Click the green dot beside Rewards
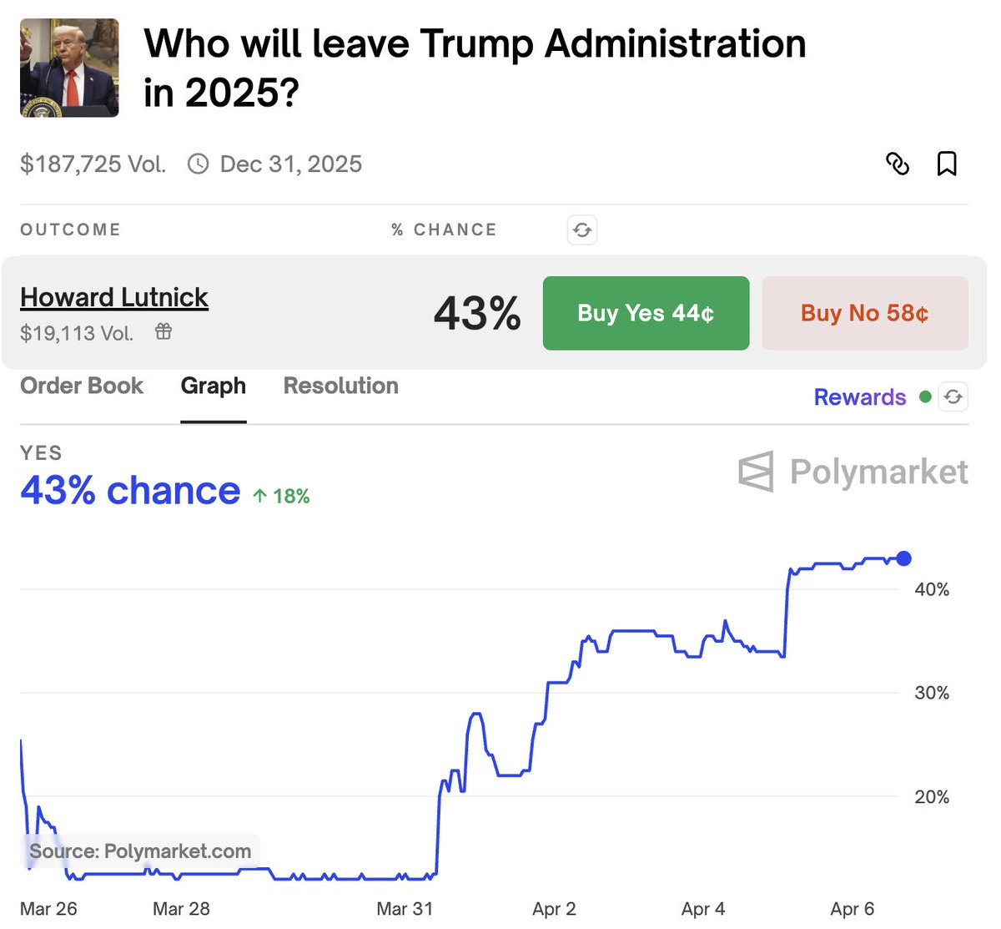Screen dimensions: 1001x929 tap(925, 397)
